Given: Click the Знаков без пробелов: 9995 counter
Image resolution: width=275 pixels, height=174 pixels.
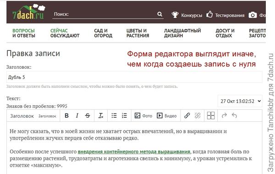Looking at the screenshot, I should (37, 106).
